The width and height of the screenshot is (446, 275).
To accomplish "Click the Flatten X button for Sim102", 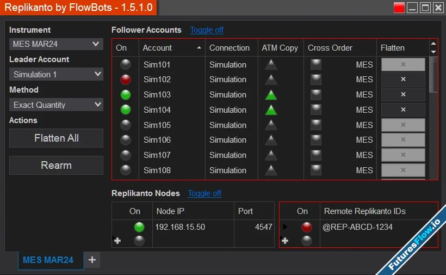I will (x=403, y=80).
